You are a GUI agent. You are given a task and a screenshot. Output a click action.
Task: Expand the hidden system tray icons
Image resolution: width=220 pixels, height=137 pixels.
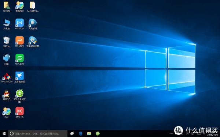171,134
